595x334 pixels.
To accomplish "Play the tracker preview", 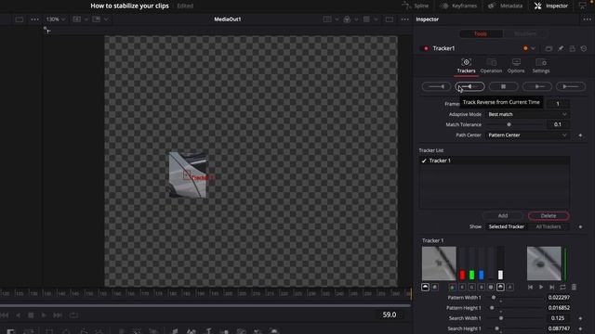I will 541,288.
